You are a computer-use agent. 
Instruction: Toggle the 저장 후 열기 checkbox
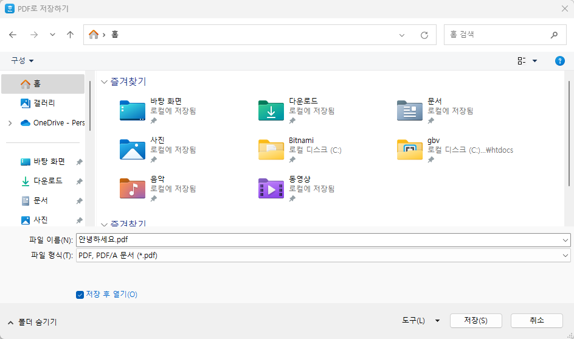pos(80,295)
